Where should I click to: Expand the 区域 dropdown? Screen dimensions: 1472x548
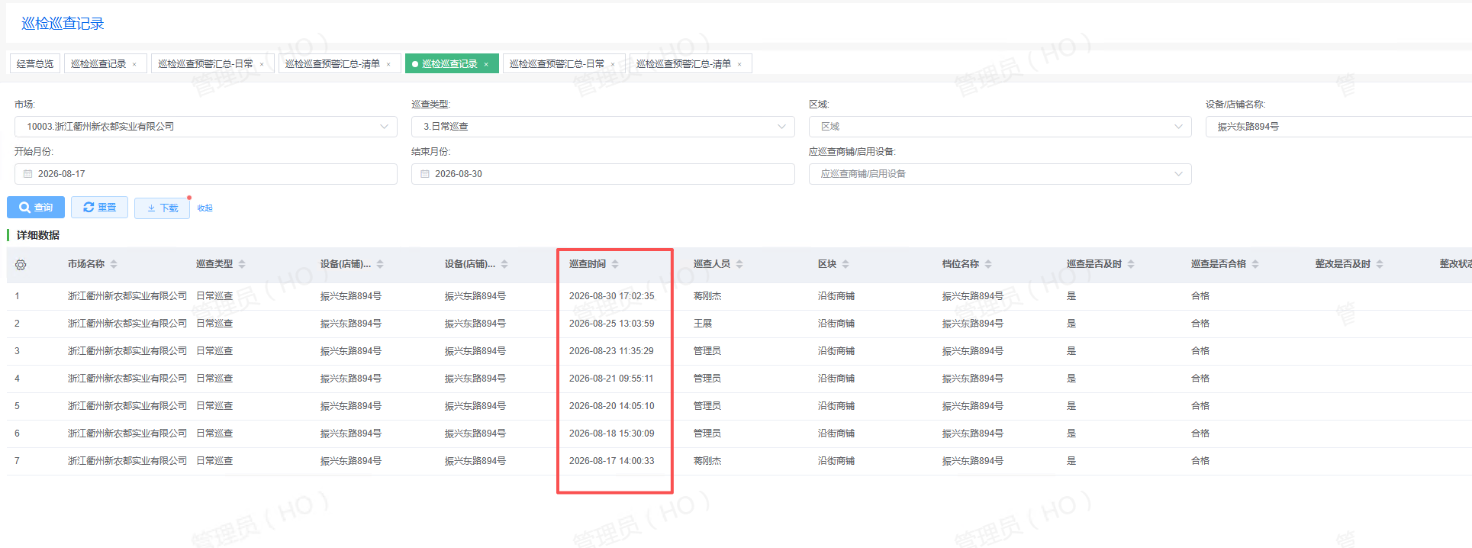click(x=1178, y=127)
